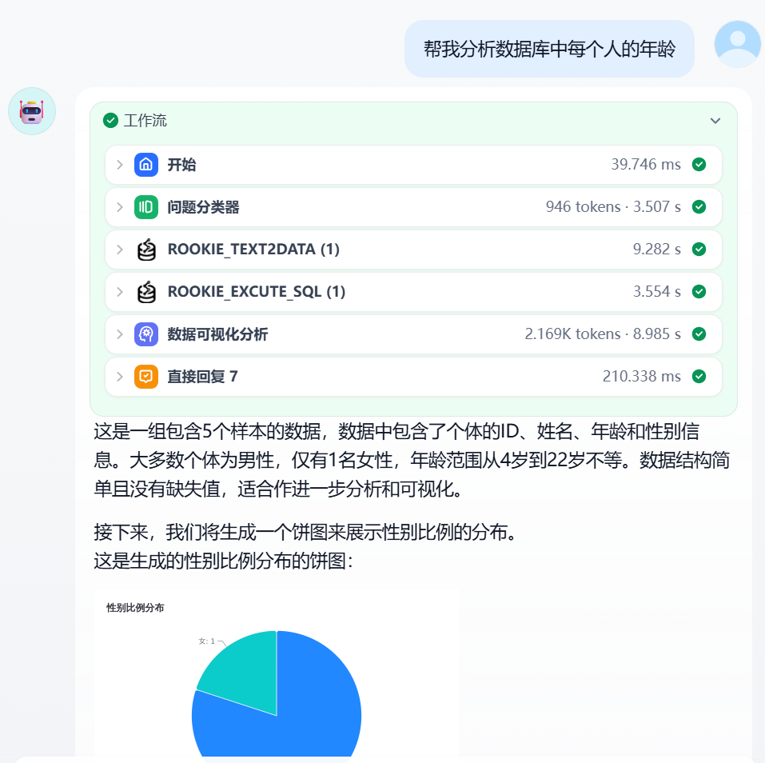
Task: Click the green check beside 工作流
Action: pos(110,121)
